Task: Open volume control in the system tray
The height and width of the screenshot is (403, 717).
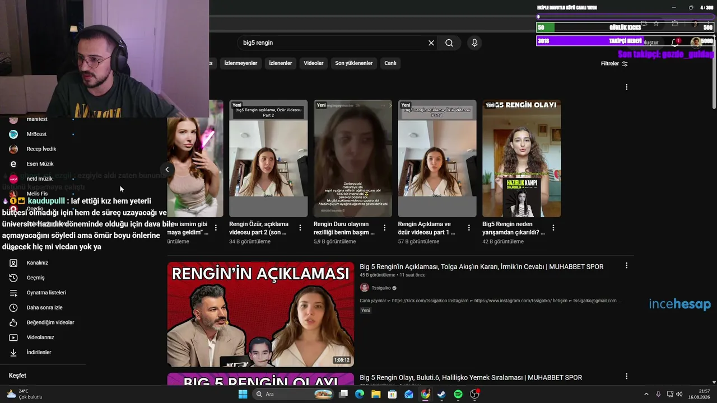Action: click(x=679, y=394)
